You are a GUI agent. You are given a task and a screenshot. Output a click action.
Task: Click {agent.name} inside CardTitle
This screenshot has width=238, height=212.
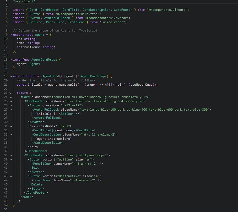63,130
